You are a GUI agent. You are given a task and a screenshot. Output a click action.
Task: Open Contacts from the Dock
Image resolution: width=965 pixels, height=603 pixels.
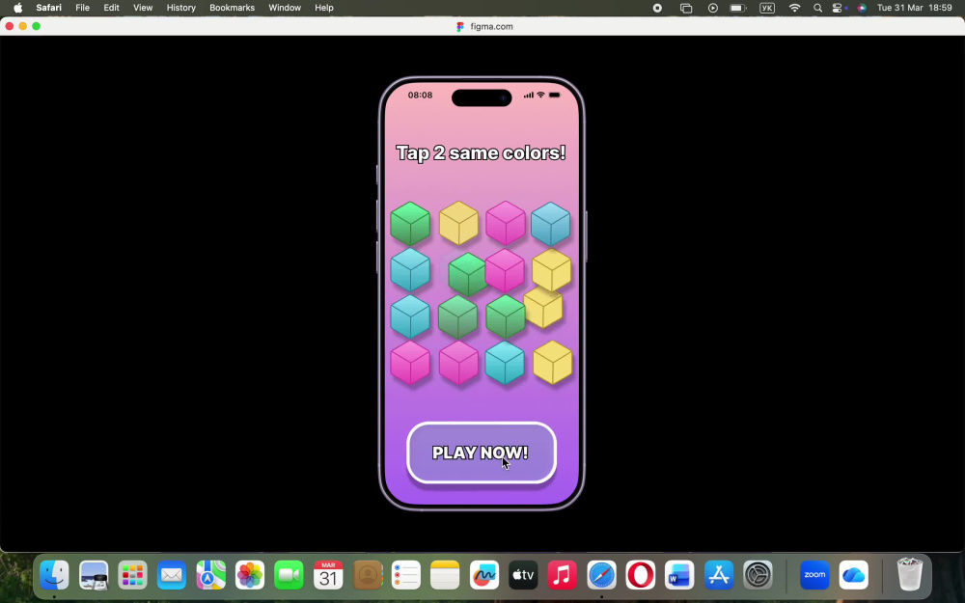point(368,575)
